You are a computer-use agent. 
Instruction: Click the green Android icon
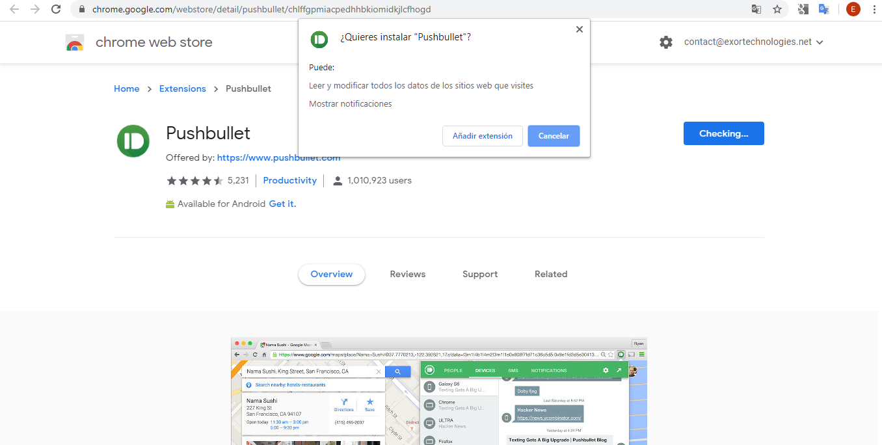coord(170,204)
